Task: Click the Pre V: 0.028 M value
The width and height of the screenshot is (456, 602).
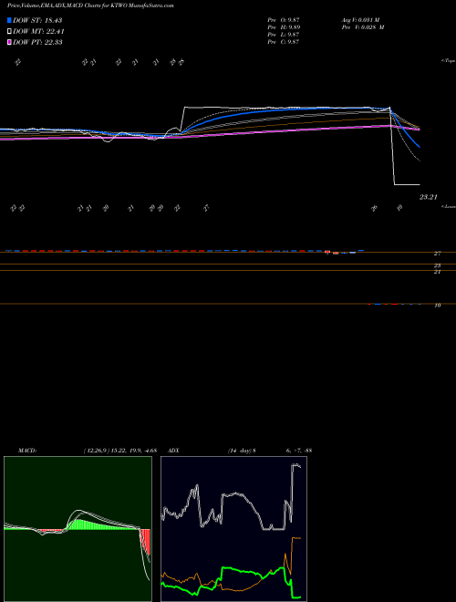Action: [x=363, y=26]
